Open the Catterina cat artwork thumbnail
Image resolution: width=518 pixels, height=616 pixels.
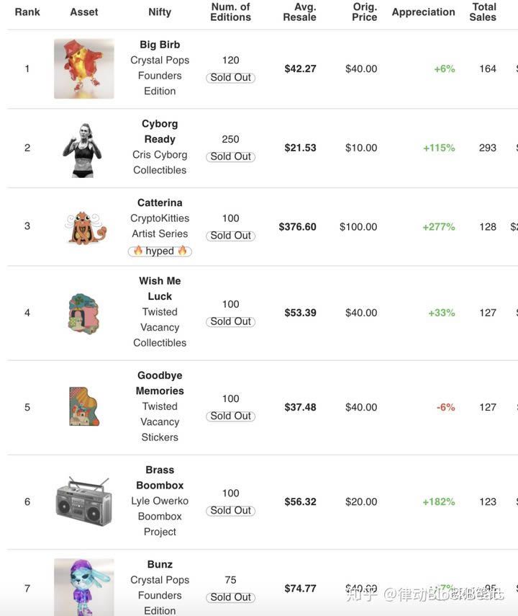86,228
